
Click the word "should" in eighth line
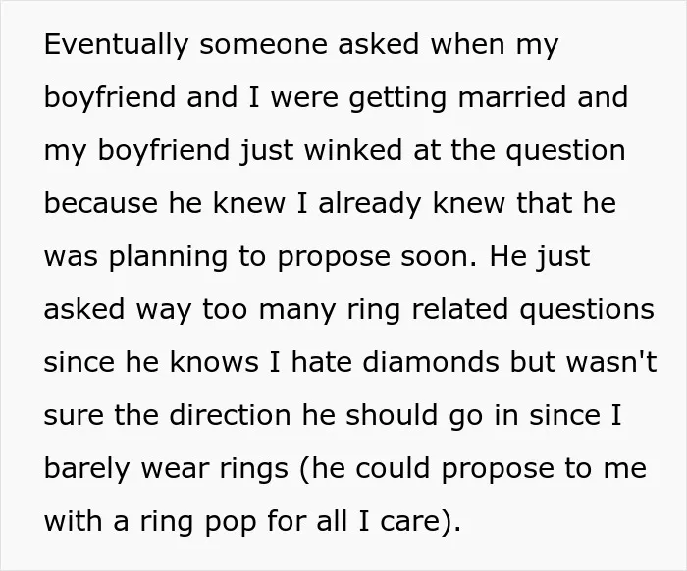click(x=392, y=415)
